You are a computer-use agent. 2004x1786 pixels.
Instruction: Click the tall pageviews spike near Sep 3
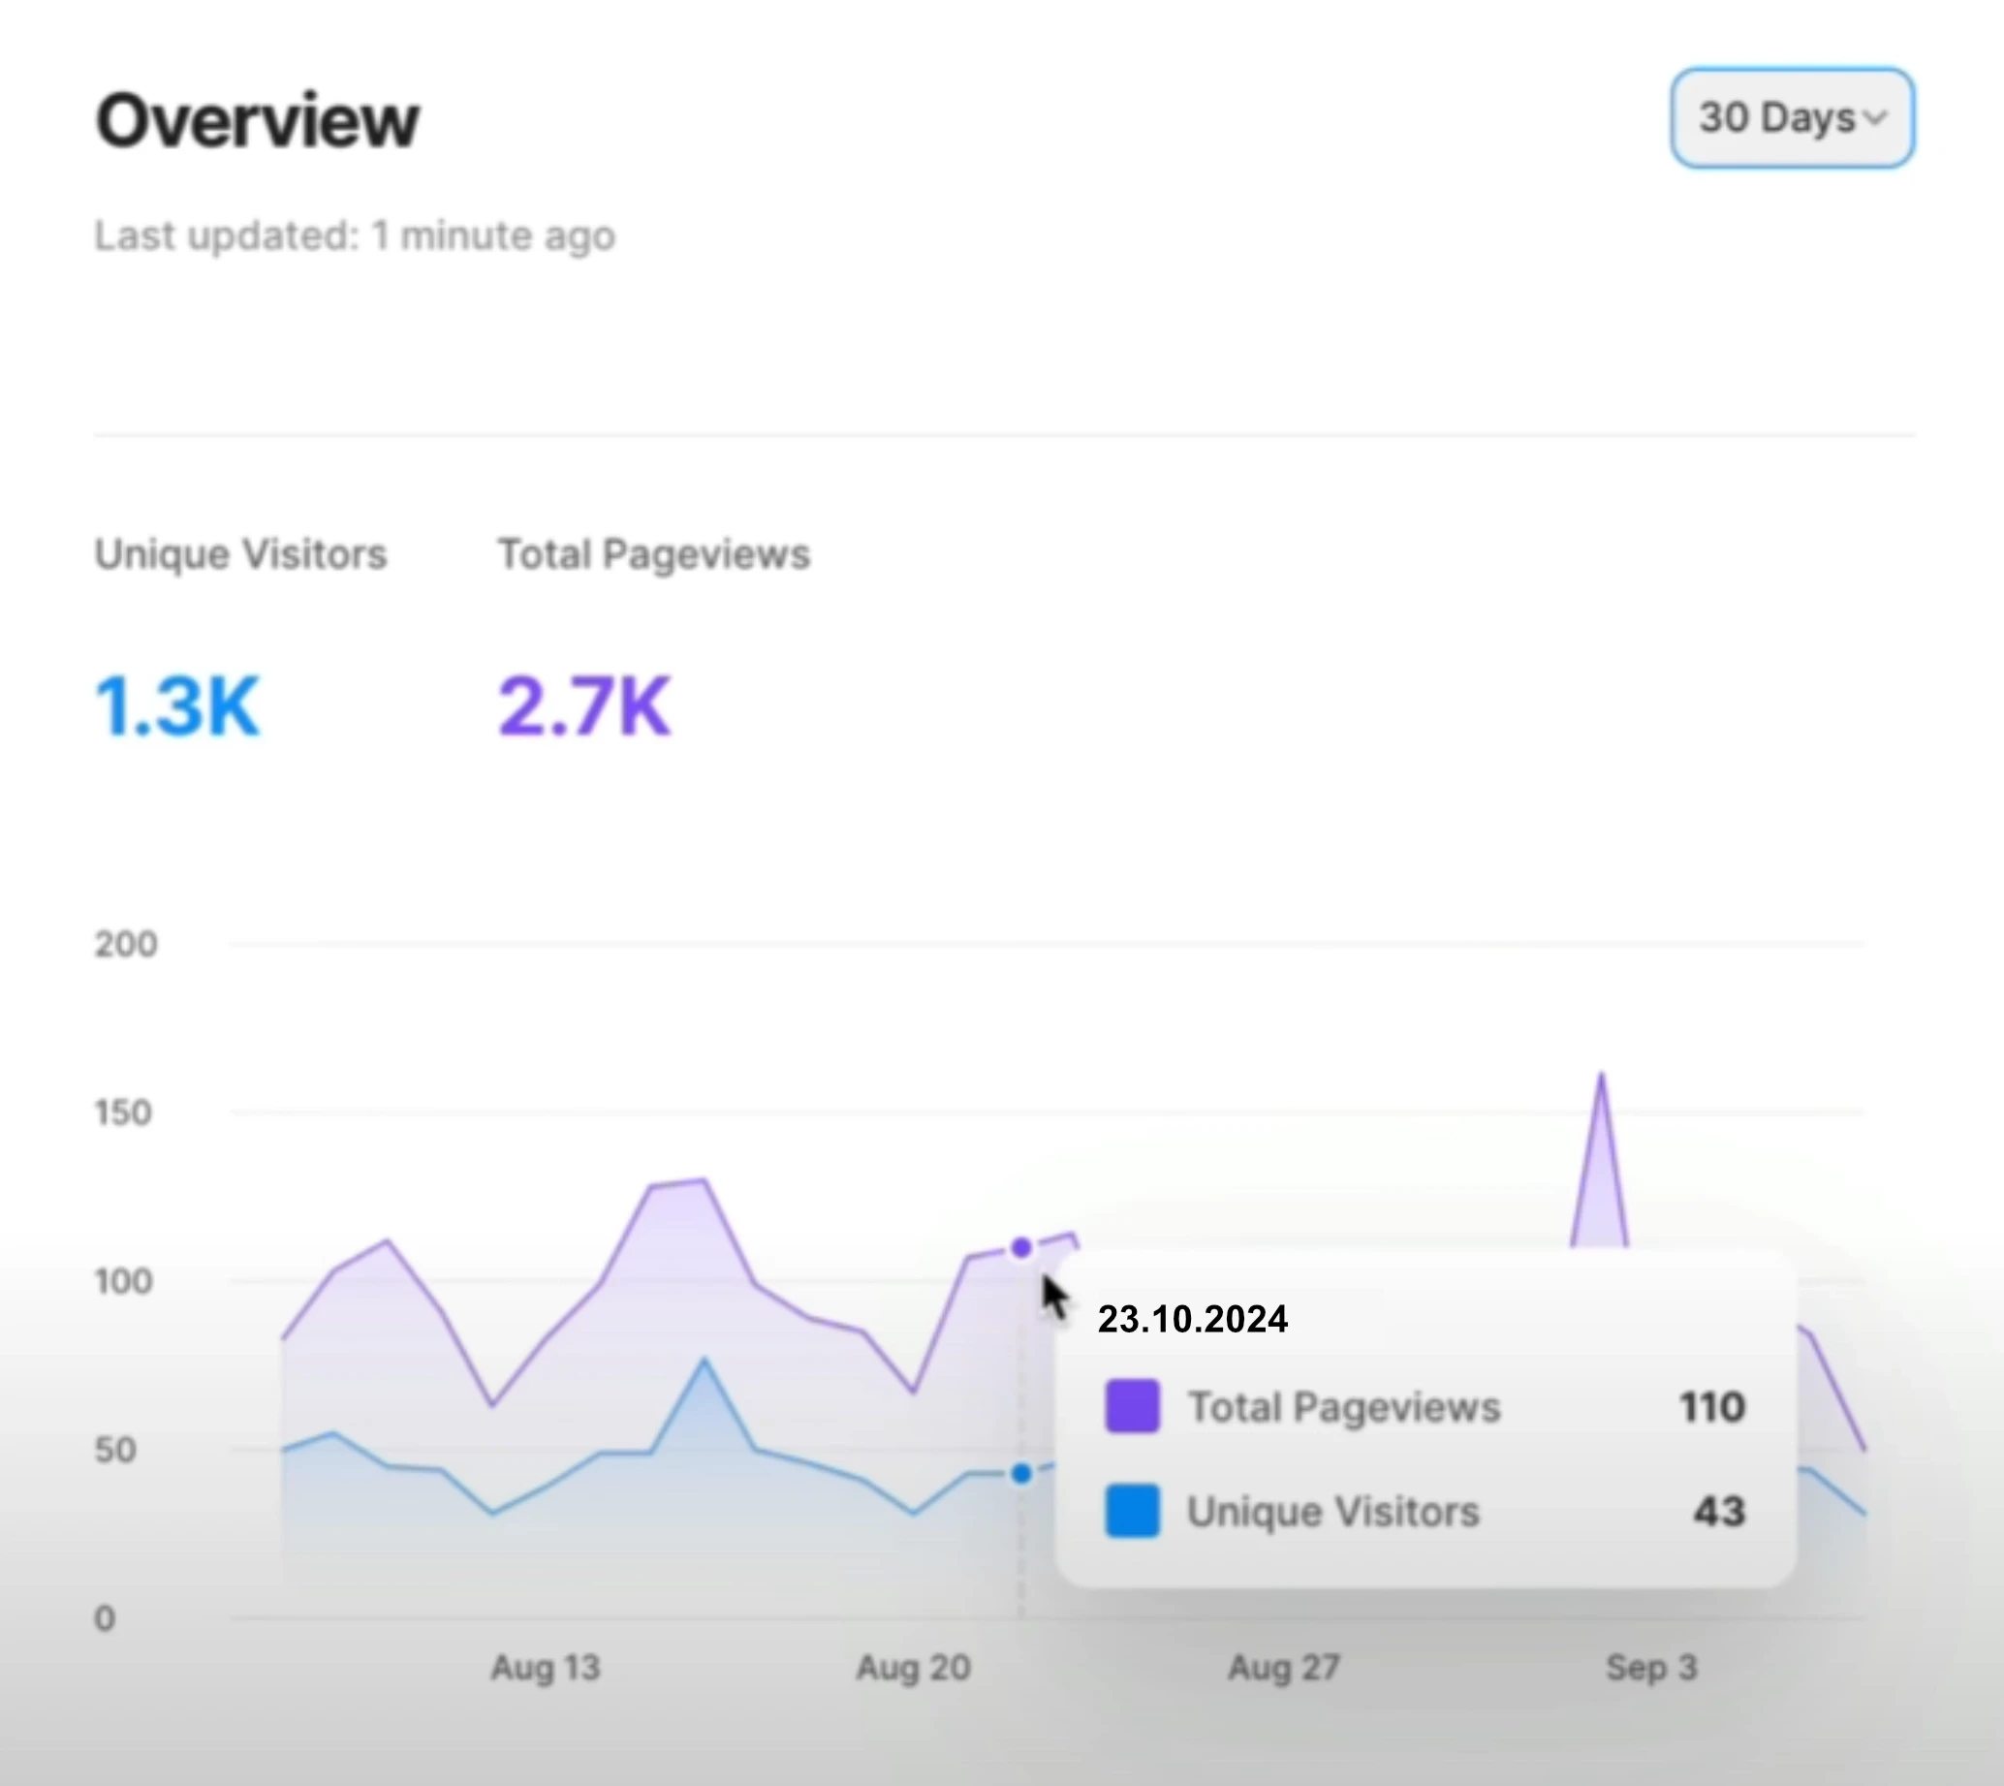(1602, 1158)
